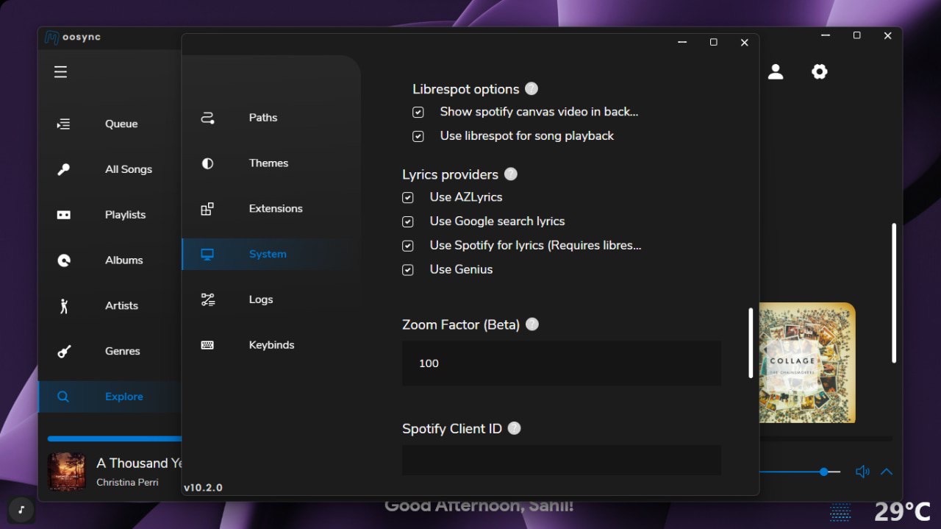Expand the player with the chevron arrow
The height and width of the screenshot is (529, 941).
(x=887, y=472)
